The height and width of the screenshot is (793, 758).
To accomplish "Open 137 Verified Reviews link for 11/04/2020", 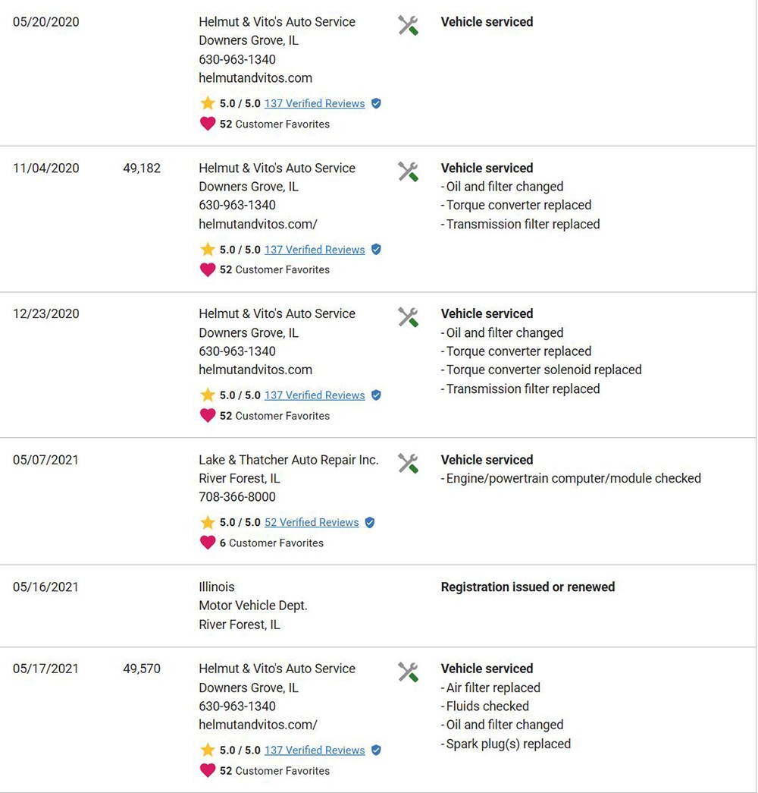I will 315,250.
